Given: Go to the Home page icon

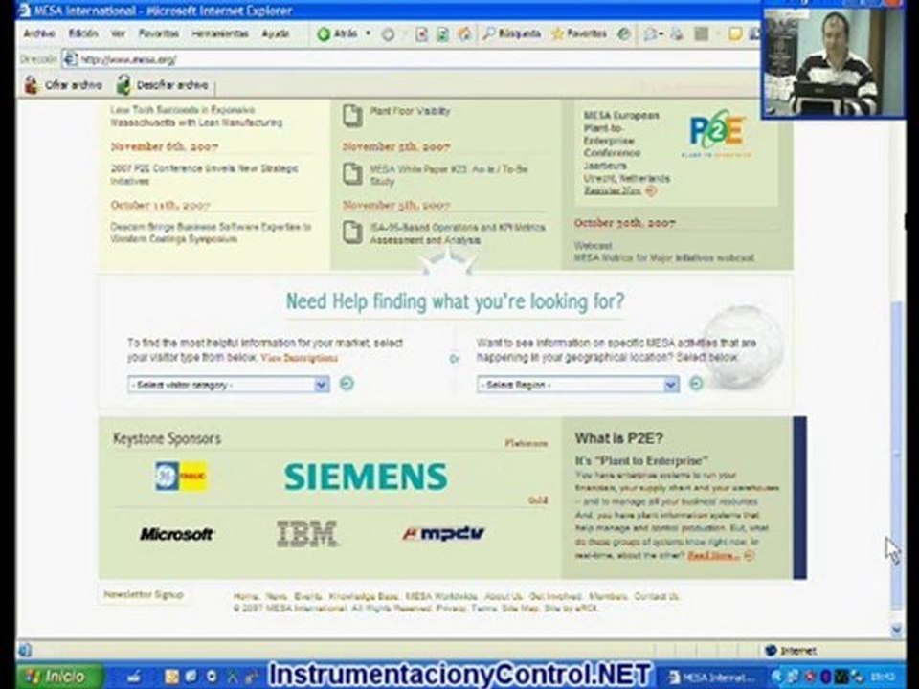Looking at the screenshot, I should click(x=464, y=34).
